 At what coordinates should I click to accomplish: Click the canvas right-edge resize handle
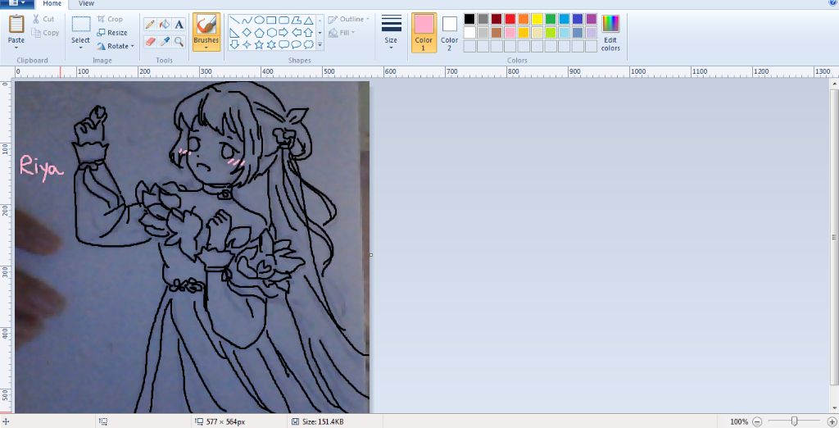(x=371, y=255)
